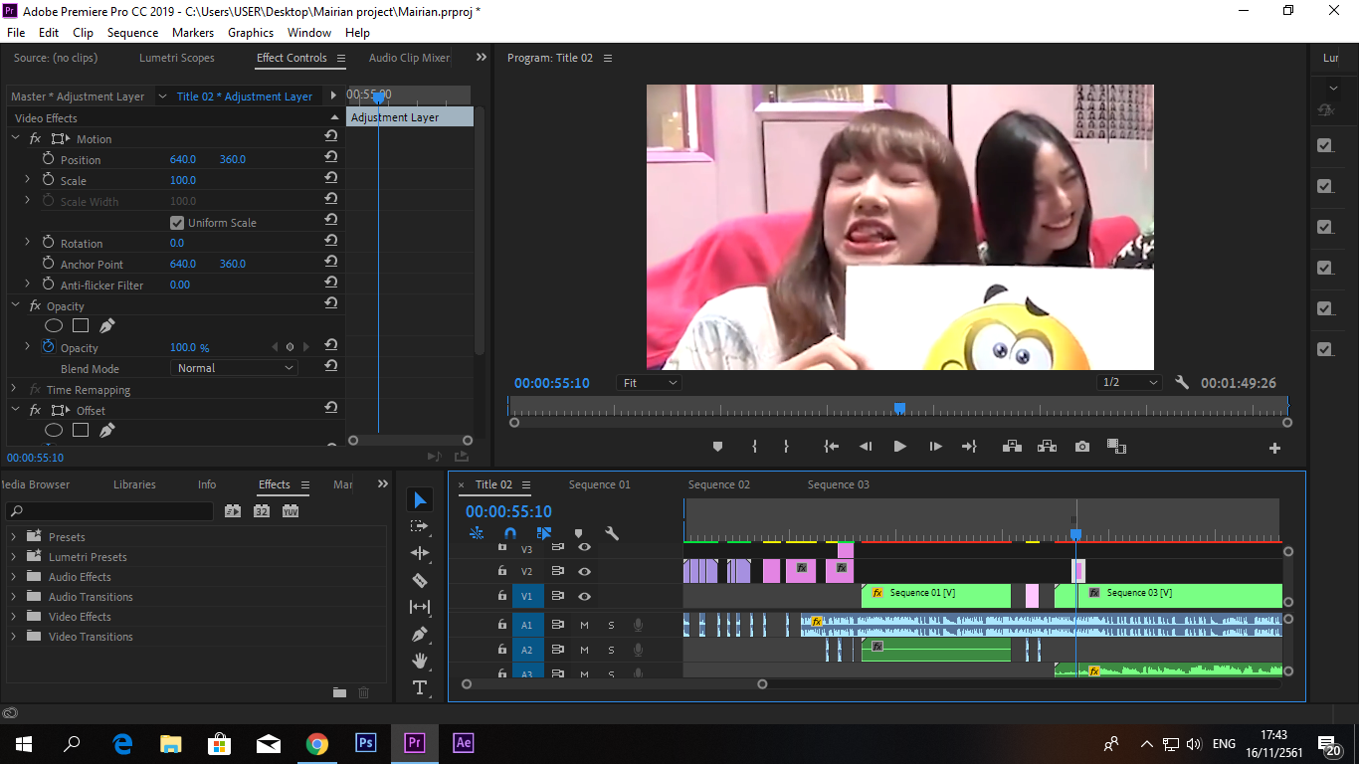
Task: Mute audio track A1
Action: pyautogui.click(x=584, y=625)
